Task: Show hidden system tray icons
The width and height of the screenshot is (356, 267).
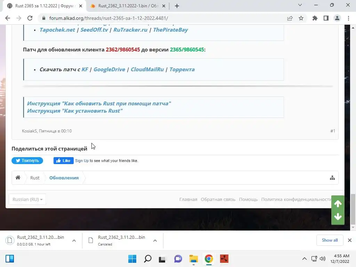Action: [x=305, y=259]
